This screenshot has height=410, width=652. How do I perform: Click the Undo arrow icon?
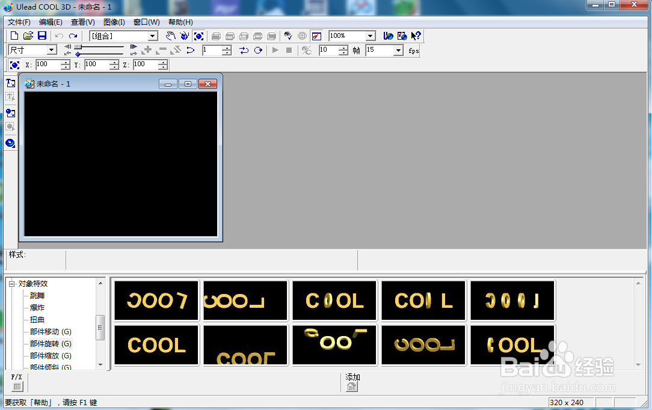tap(59, 36)
